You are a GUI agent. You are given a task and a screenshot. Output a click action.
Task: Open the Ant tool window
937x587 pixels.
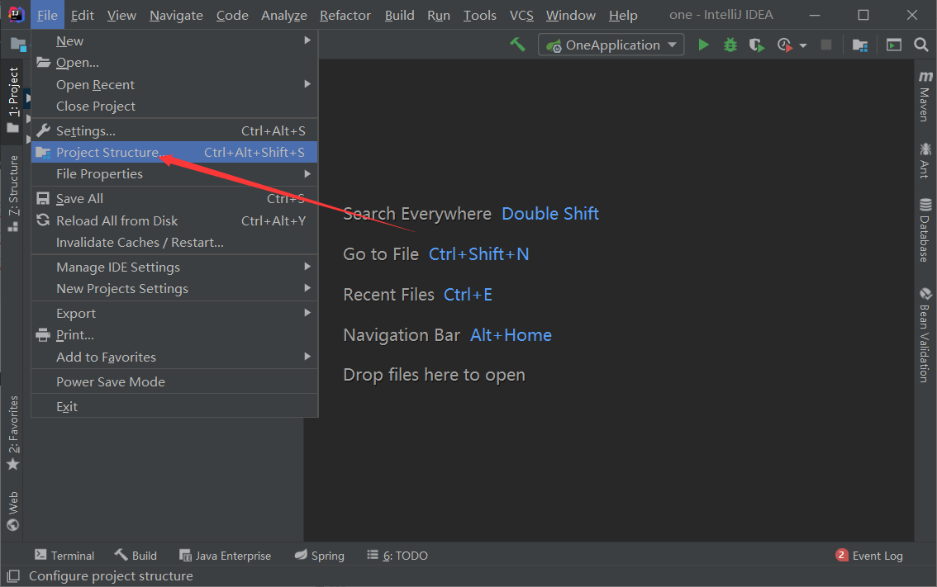(x=925, y=160)
